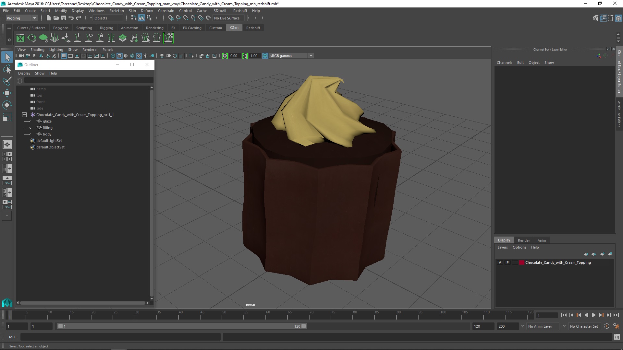Open the viewport Shading menu
623x350 pixels.
(37, 50)
